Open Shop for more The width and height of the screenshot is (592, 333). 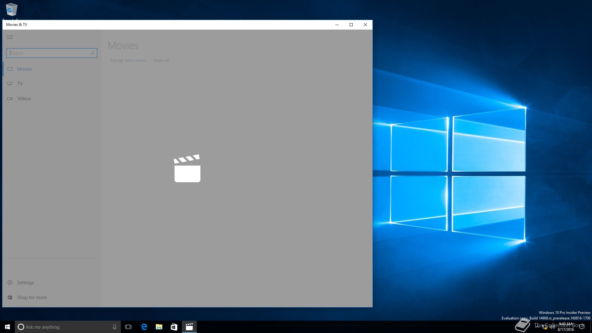pos(52,298)
